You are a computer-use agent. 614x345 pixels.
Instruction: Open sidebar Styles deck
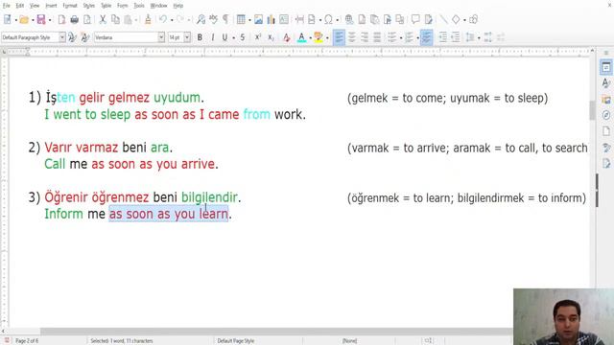click(x=606, y=83)
